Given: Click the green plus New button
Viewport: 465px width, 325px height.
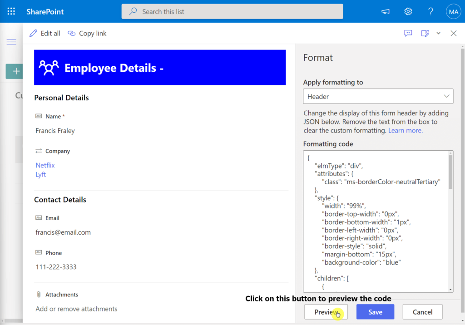Looking at the screenshot, I should point(15,71).
